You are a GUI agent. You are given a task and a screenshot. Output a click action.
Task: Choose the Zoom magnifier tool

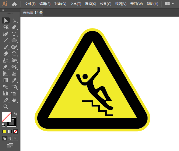pos(6,107)
